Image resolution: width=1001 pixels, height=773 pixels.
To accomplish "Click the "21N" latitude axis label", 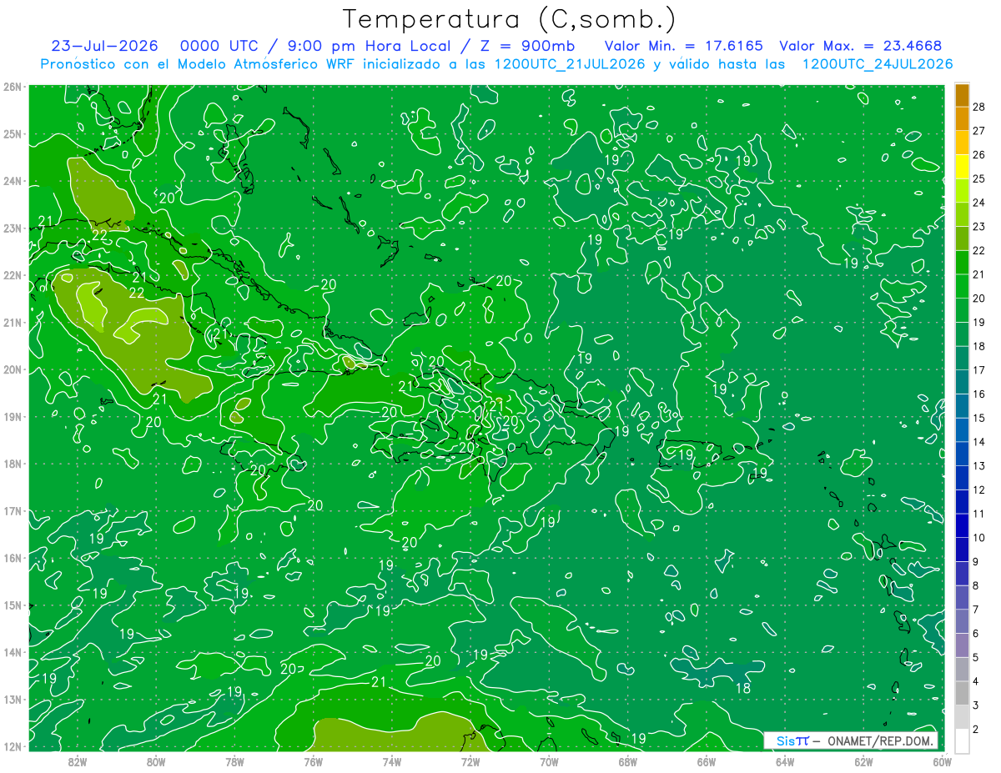I will pos(12,322).
